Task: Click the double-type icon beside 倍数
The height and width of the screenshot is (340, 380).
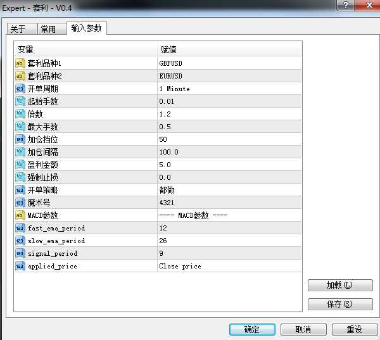Action: pos(20,114)
